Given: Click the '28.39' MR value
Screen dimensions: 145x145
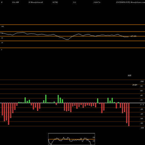Looking at the screenshot, I should point(135,85).
